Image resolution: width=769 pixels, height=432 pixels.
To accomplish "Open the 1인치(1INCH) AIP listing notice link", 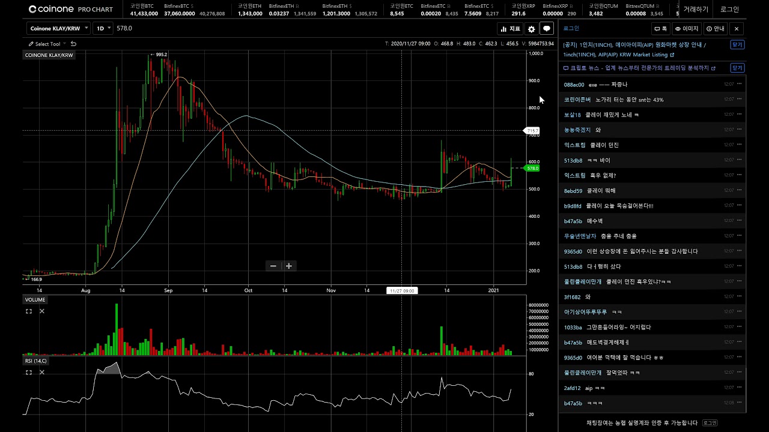I will (x=634, y=49).
